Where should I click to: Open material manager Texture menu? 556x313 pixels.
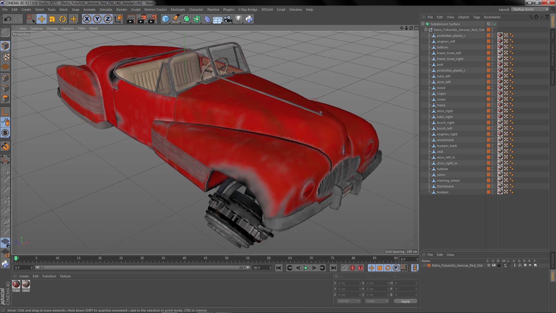point(65,276)
